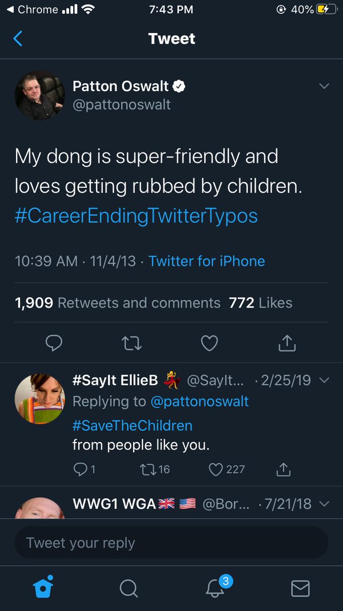Open the Search tab
Viewport: 343px width, 611px height.
pyautogui.click(x=129, y=588)
